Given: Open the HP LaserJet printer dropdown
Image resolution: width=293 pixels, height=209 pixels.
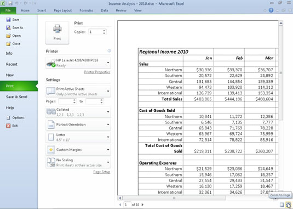Looking at the screenshot, I should coord(108,63).
